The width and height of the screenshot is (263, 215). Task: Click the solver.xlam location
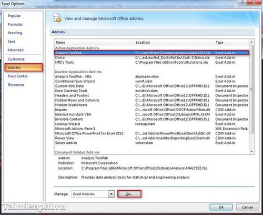click(144, 143)
